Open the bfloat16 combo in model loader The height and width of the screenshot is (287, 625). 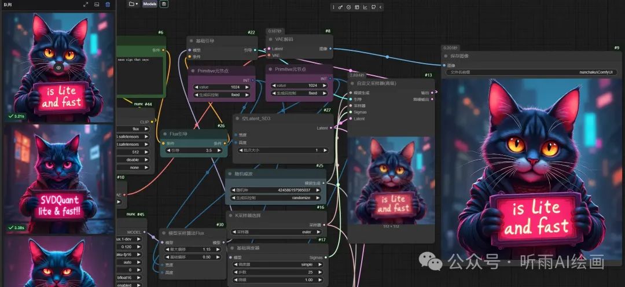[x=128, y=277]
